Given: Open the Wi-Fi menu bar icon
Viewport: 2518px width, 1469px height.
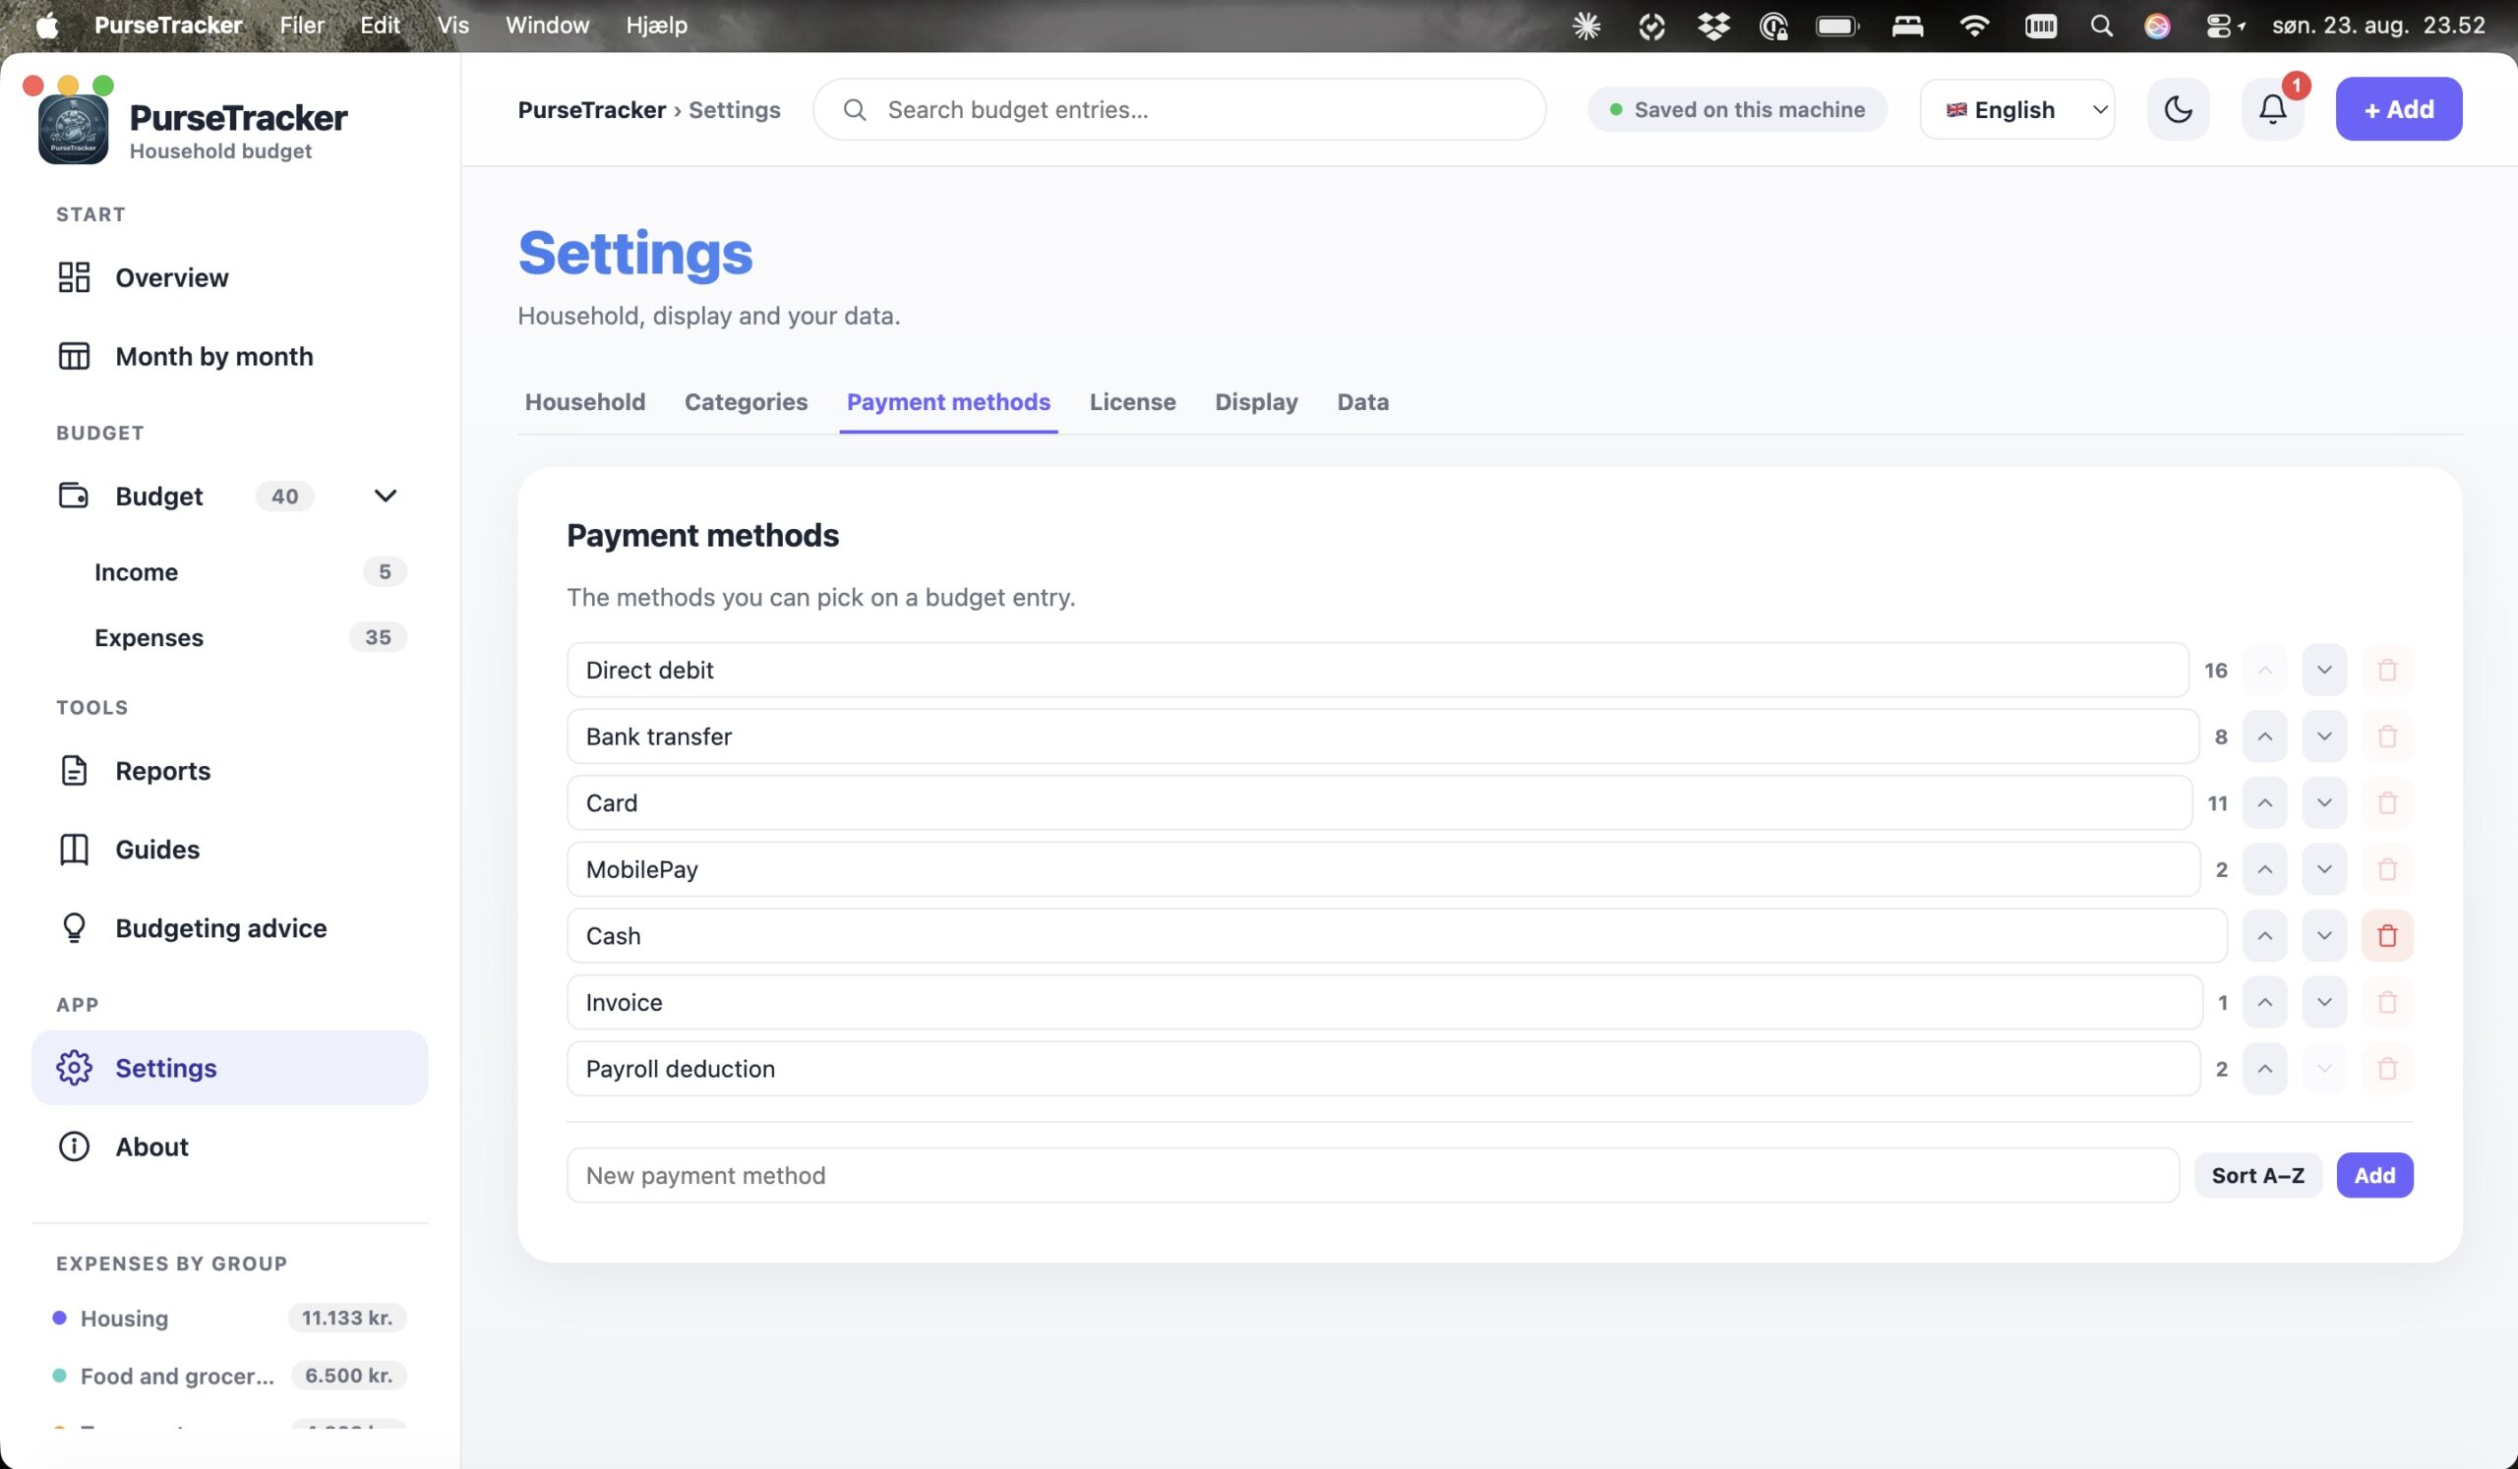Looking at the screenshot, I should click(1973, 25).
